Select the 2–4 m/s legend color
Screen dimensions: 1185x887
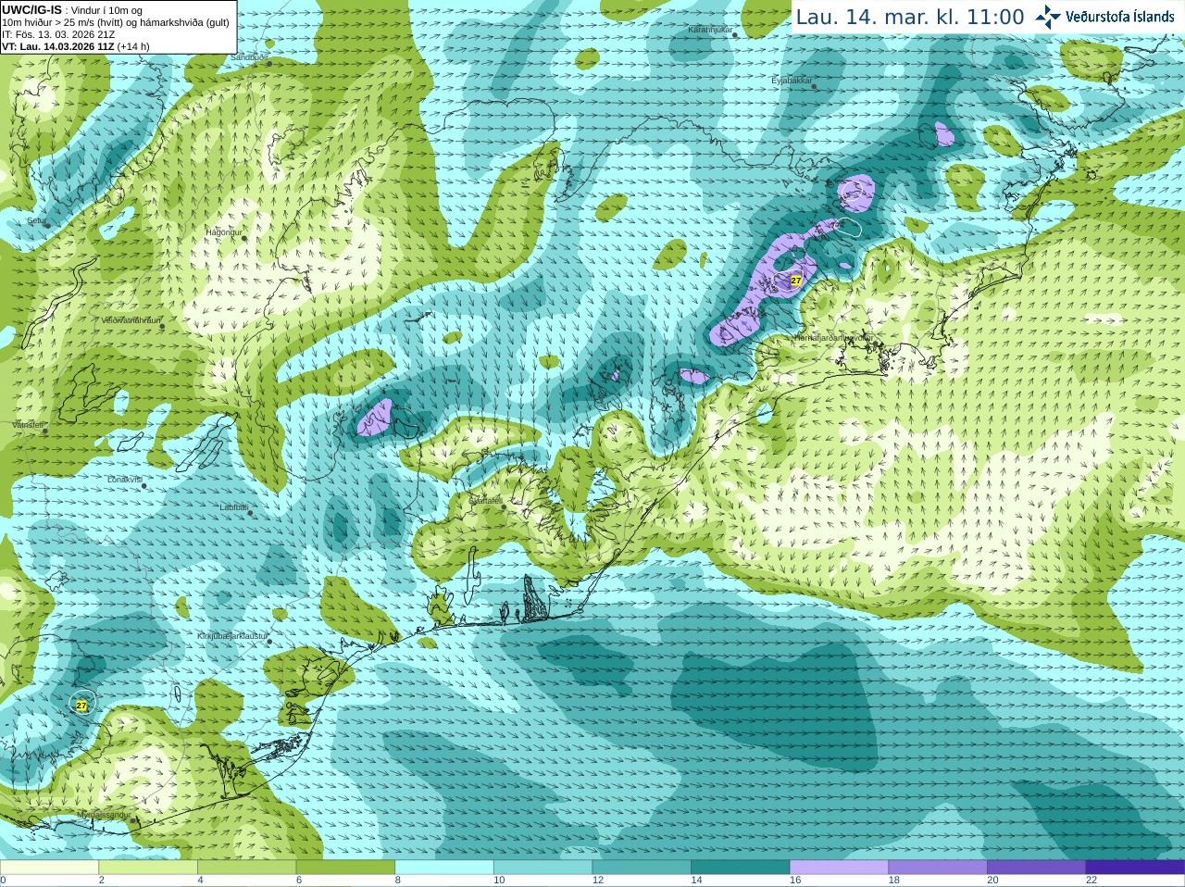(148, 868)
